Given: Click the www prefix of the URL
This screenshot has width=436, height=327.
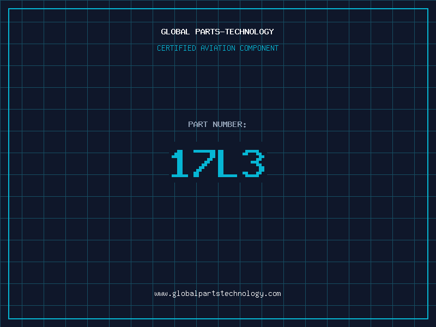Looking at the screenshot, I should point(161,294).
